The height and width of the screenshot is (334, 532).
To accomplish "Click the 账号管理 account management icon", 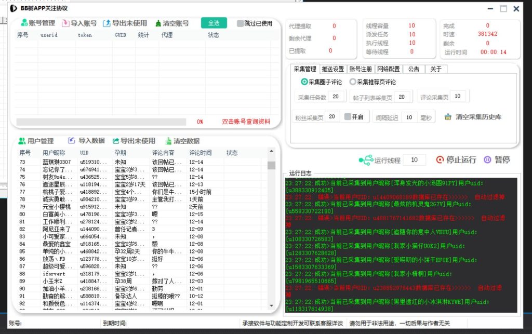I will [x=24, y=23].
